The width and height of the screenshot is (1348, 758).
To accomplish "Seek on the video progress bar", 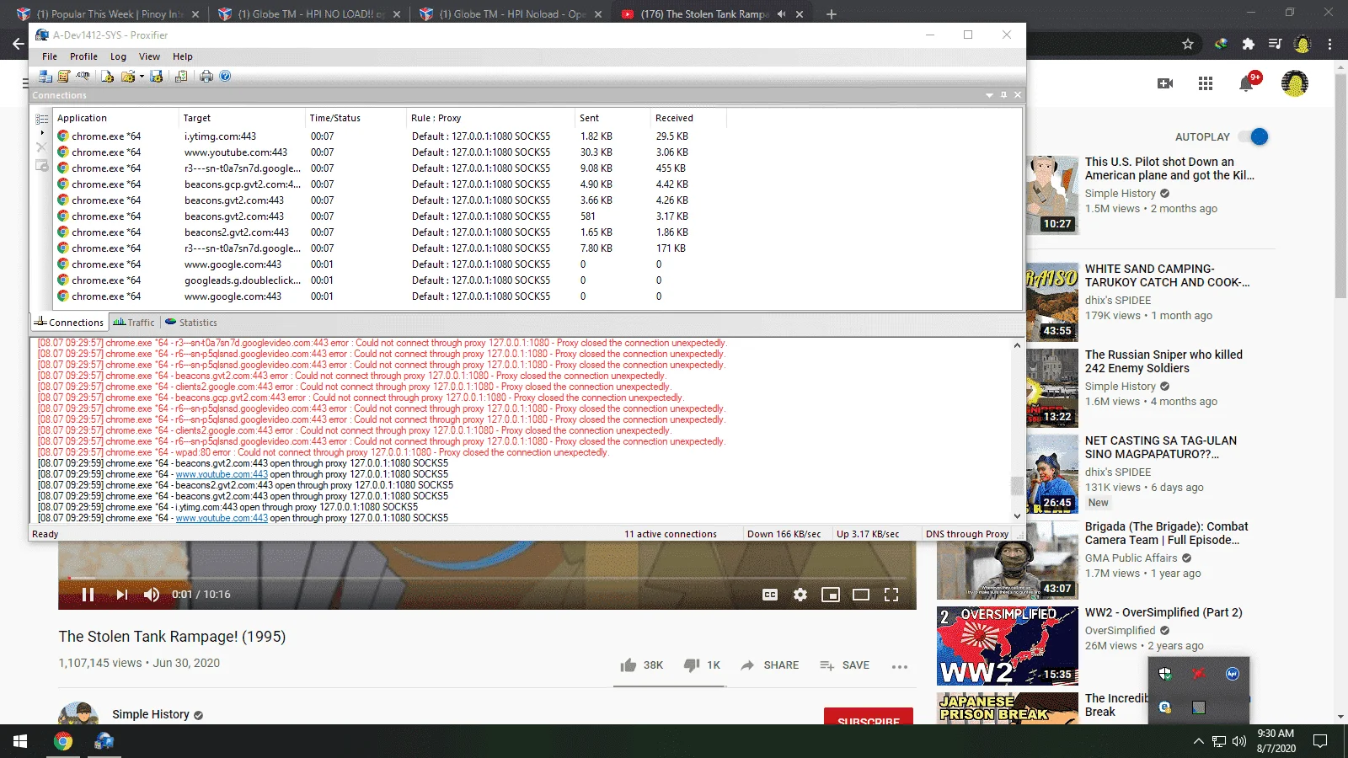I will (x=487, y=578).
